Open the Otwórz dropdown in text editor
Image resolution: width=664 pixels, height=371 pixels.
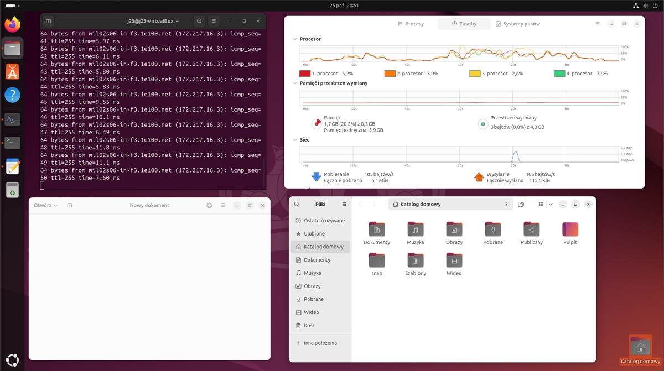coord(44,205)
